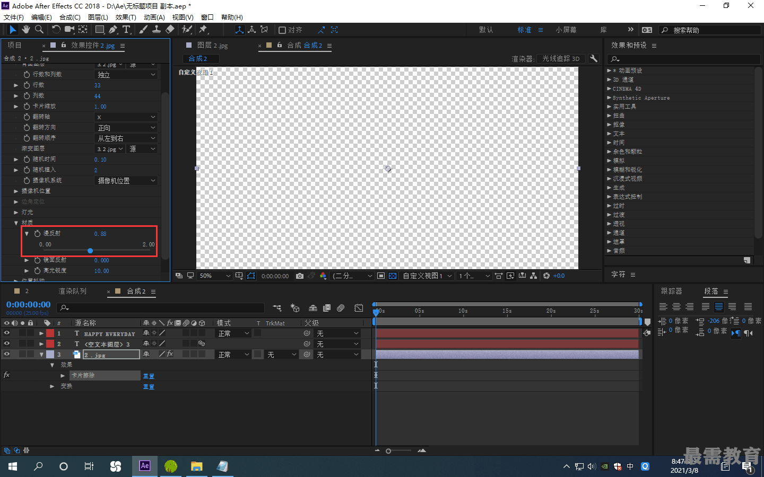Click the draft 3D icon in timeline

click(295, 308)
